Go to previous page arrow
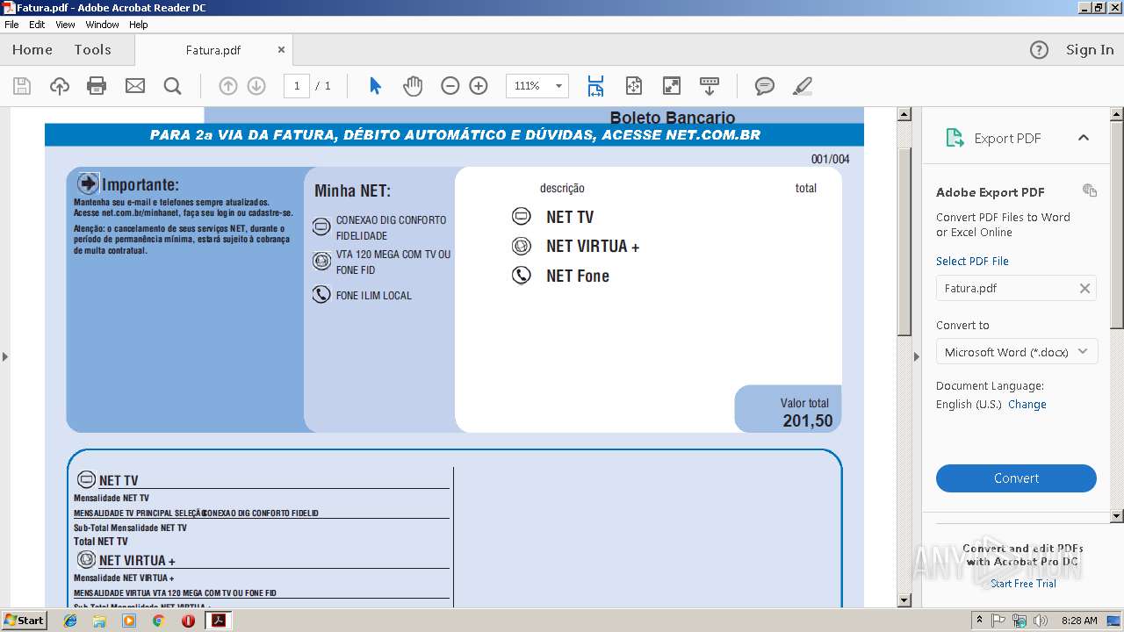Viewport: 1124px width, 632px height. [x=228, y=86]
